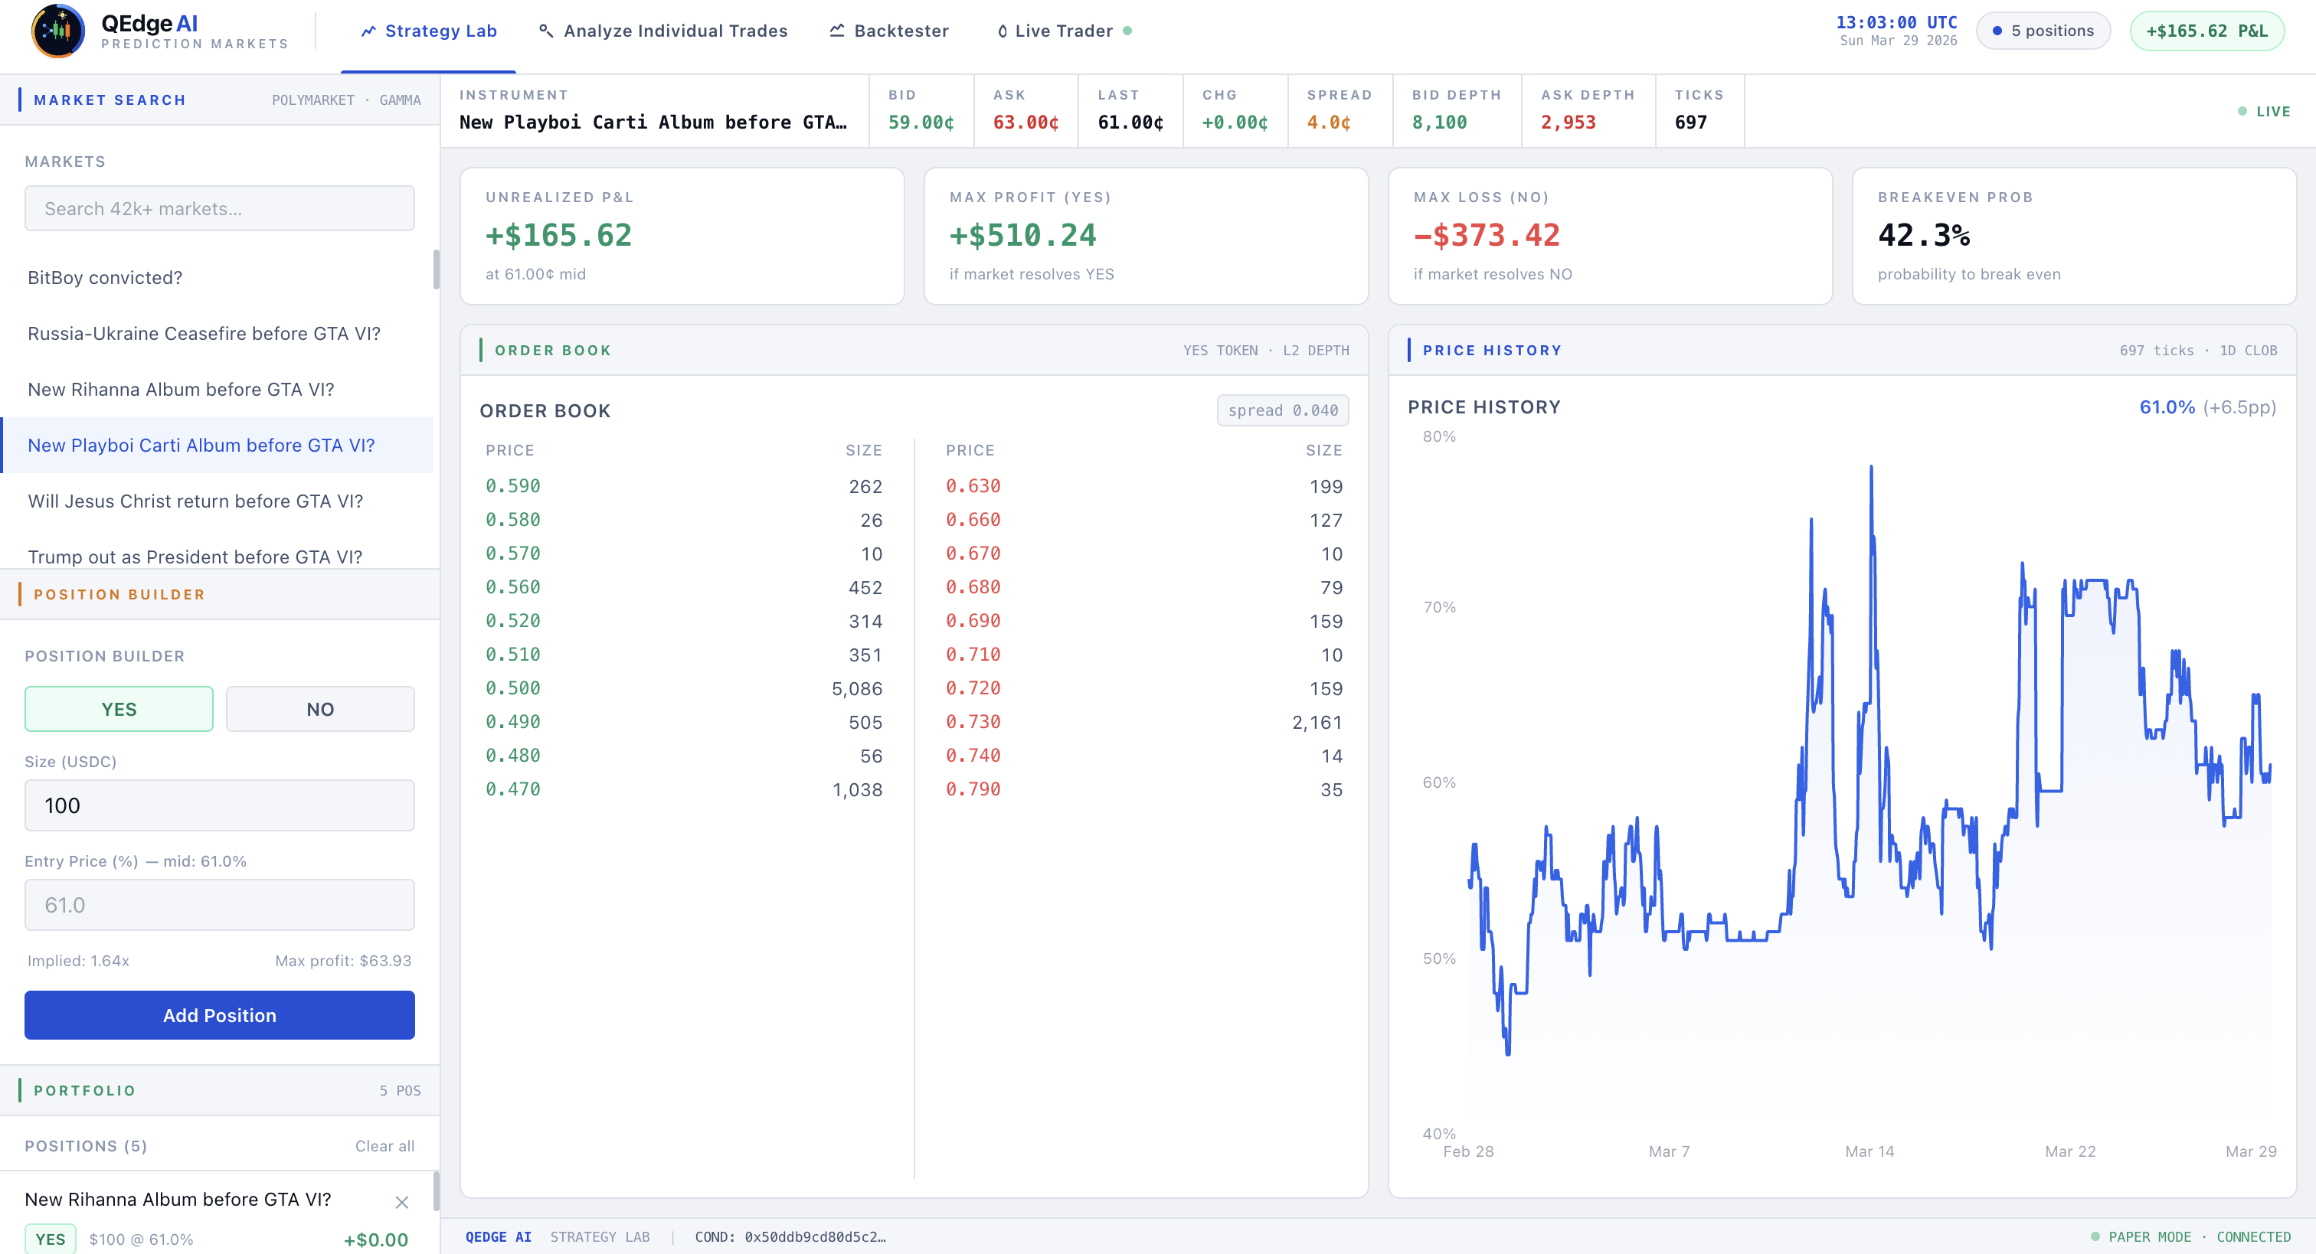Click the Clear all link
This screenshot has height=1254, width=2316.
tap(384, 1146)
